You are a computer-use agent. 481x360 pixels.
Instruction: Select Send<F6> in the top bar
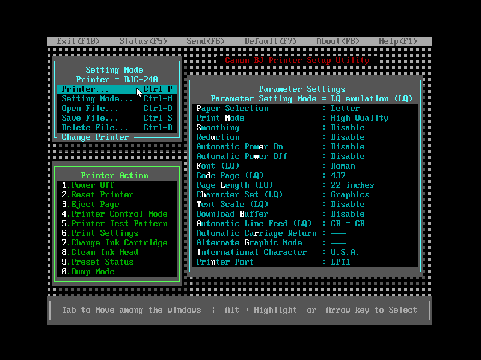206,41
